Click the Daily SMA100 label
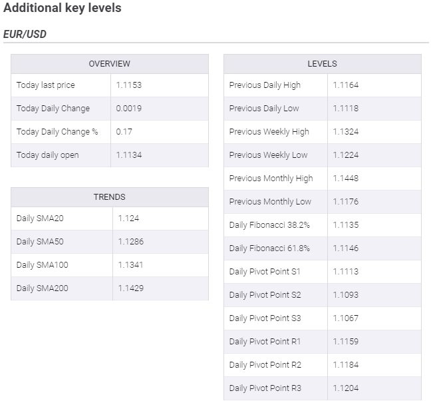This screenshot has width=431, height=401. pyautogui.click(x=43, y=265)
